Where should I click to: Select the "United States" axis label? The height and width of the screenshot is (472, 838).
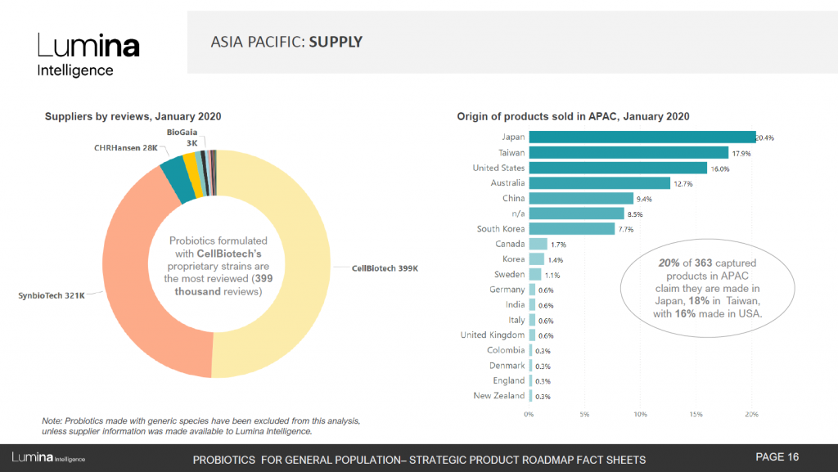(498, 168)
